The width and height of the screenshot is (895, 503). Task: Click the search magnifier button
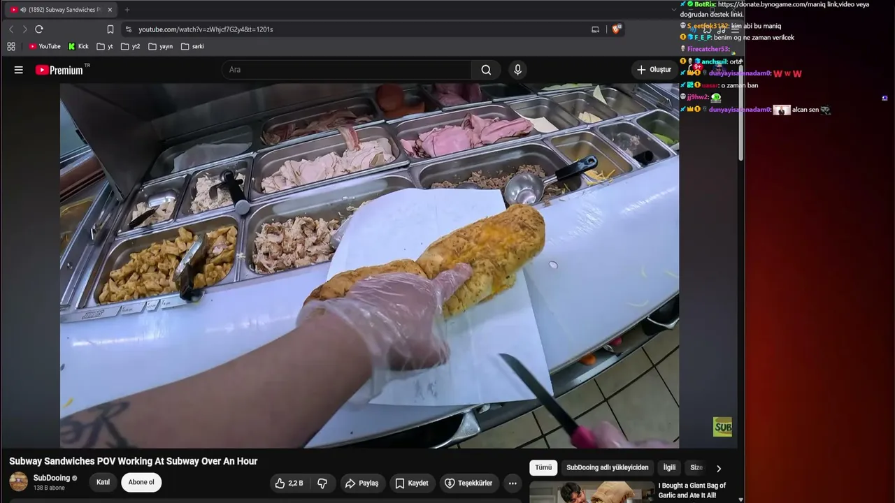(486, 70)
